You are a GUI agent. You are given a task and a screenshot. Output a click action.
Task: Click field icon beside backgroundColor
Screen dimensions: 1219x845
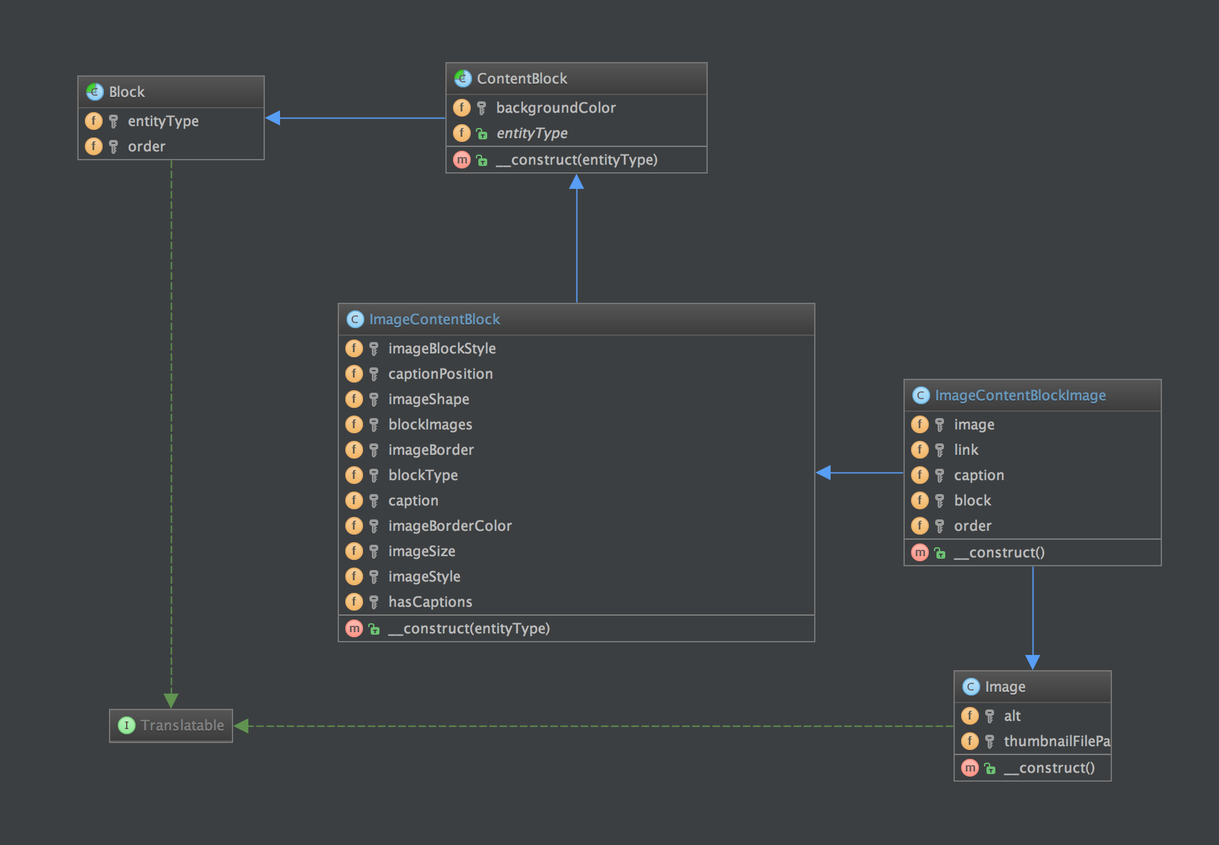[462, 108]
